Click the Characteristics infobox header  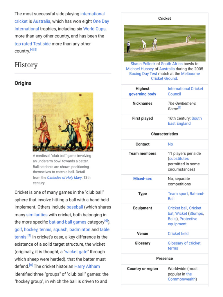pos(164,134)
